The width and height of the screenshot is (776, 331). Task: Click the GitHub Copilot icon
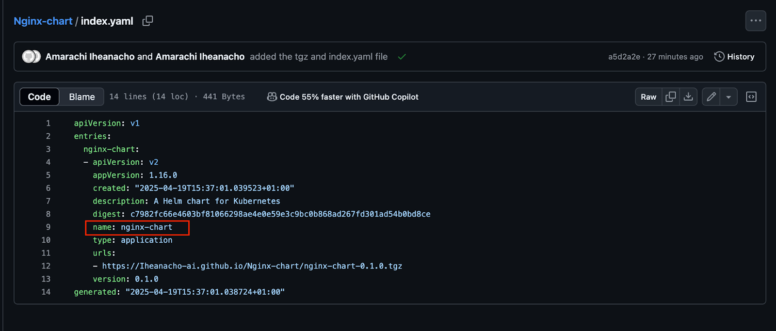click(x=272, y=97)
